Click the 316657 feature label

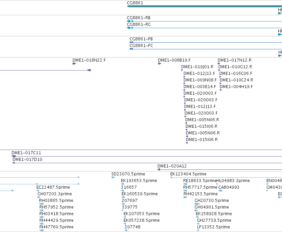point(129,187)
